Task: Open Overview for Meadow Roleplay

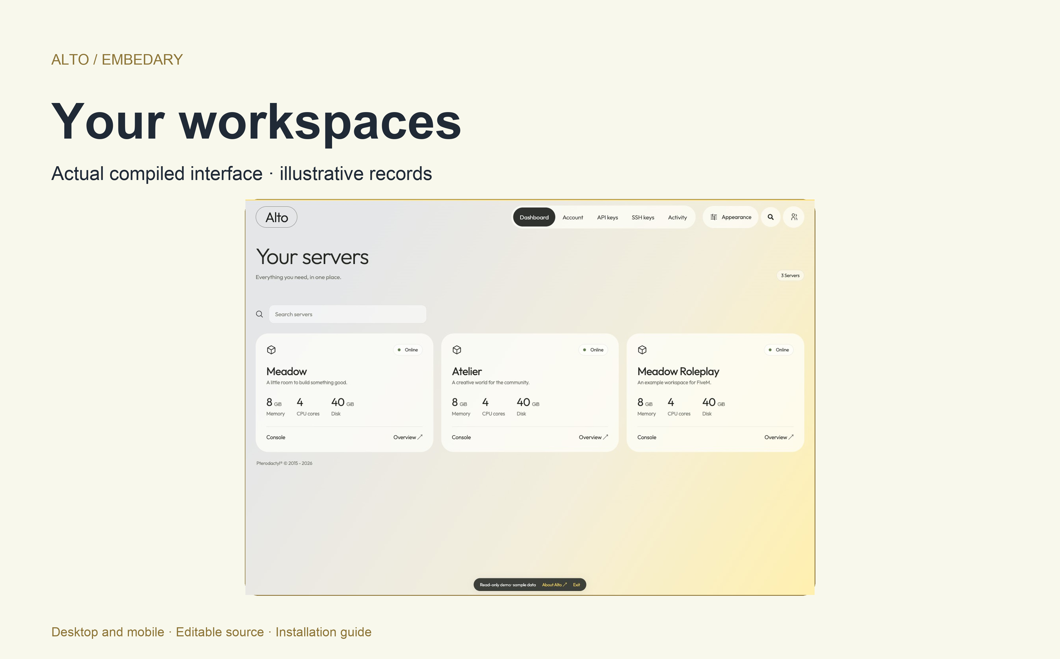Action: point(778,437)
